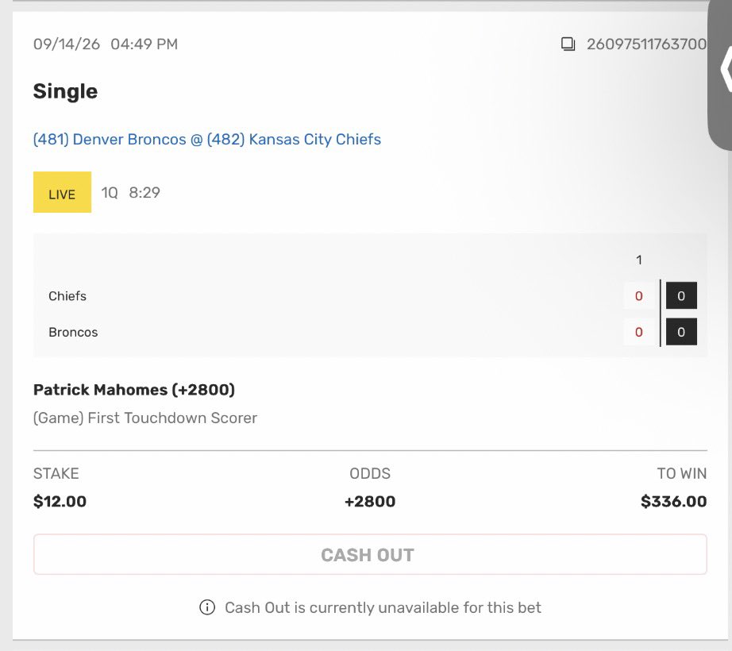Viewport: 732px width, 651px height.
Task: Click the 1Q quarter indicator
Action: coord(110,192)
